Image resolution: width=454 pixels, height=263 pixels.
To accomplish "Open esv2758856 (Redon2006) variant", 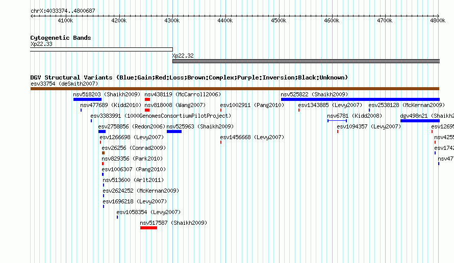I will tap(132, 127).
